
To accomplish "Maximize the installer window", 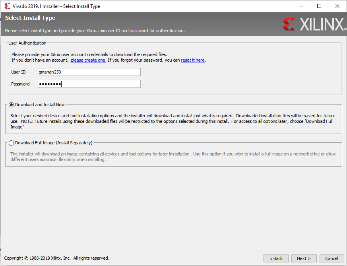I will click(x=319, y=6).
